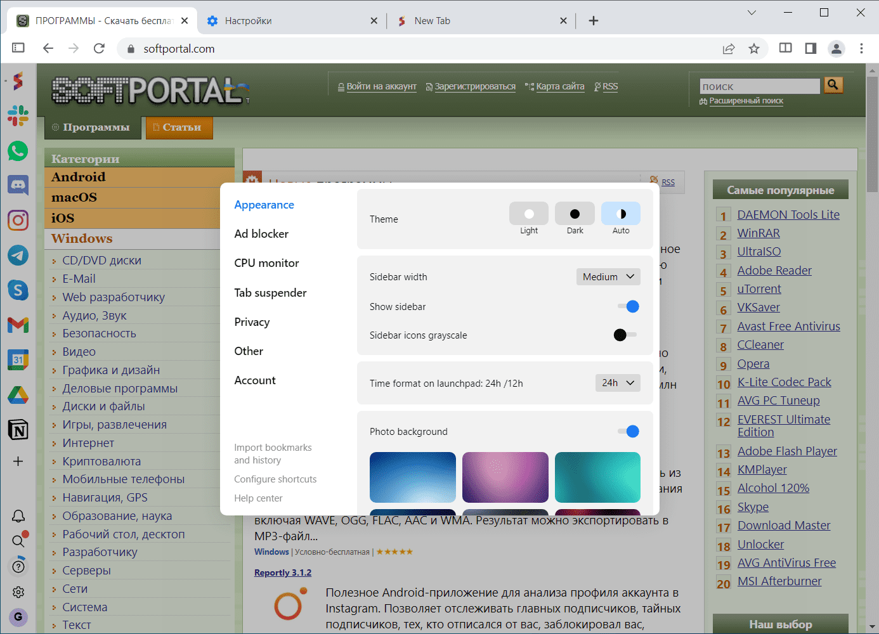This screenshot has width=879, height=634.
Task: Open Configure shortcuts
Action: (275, 479)
